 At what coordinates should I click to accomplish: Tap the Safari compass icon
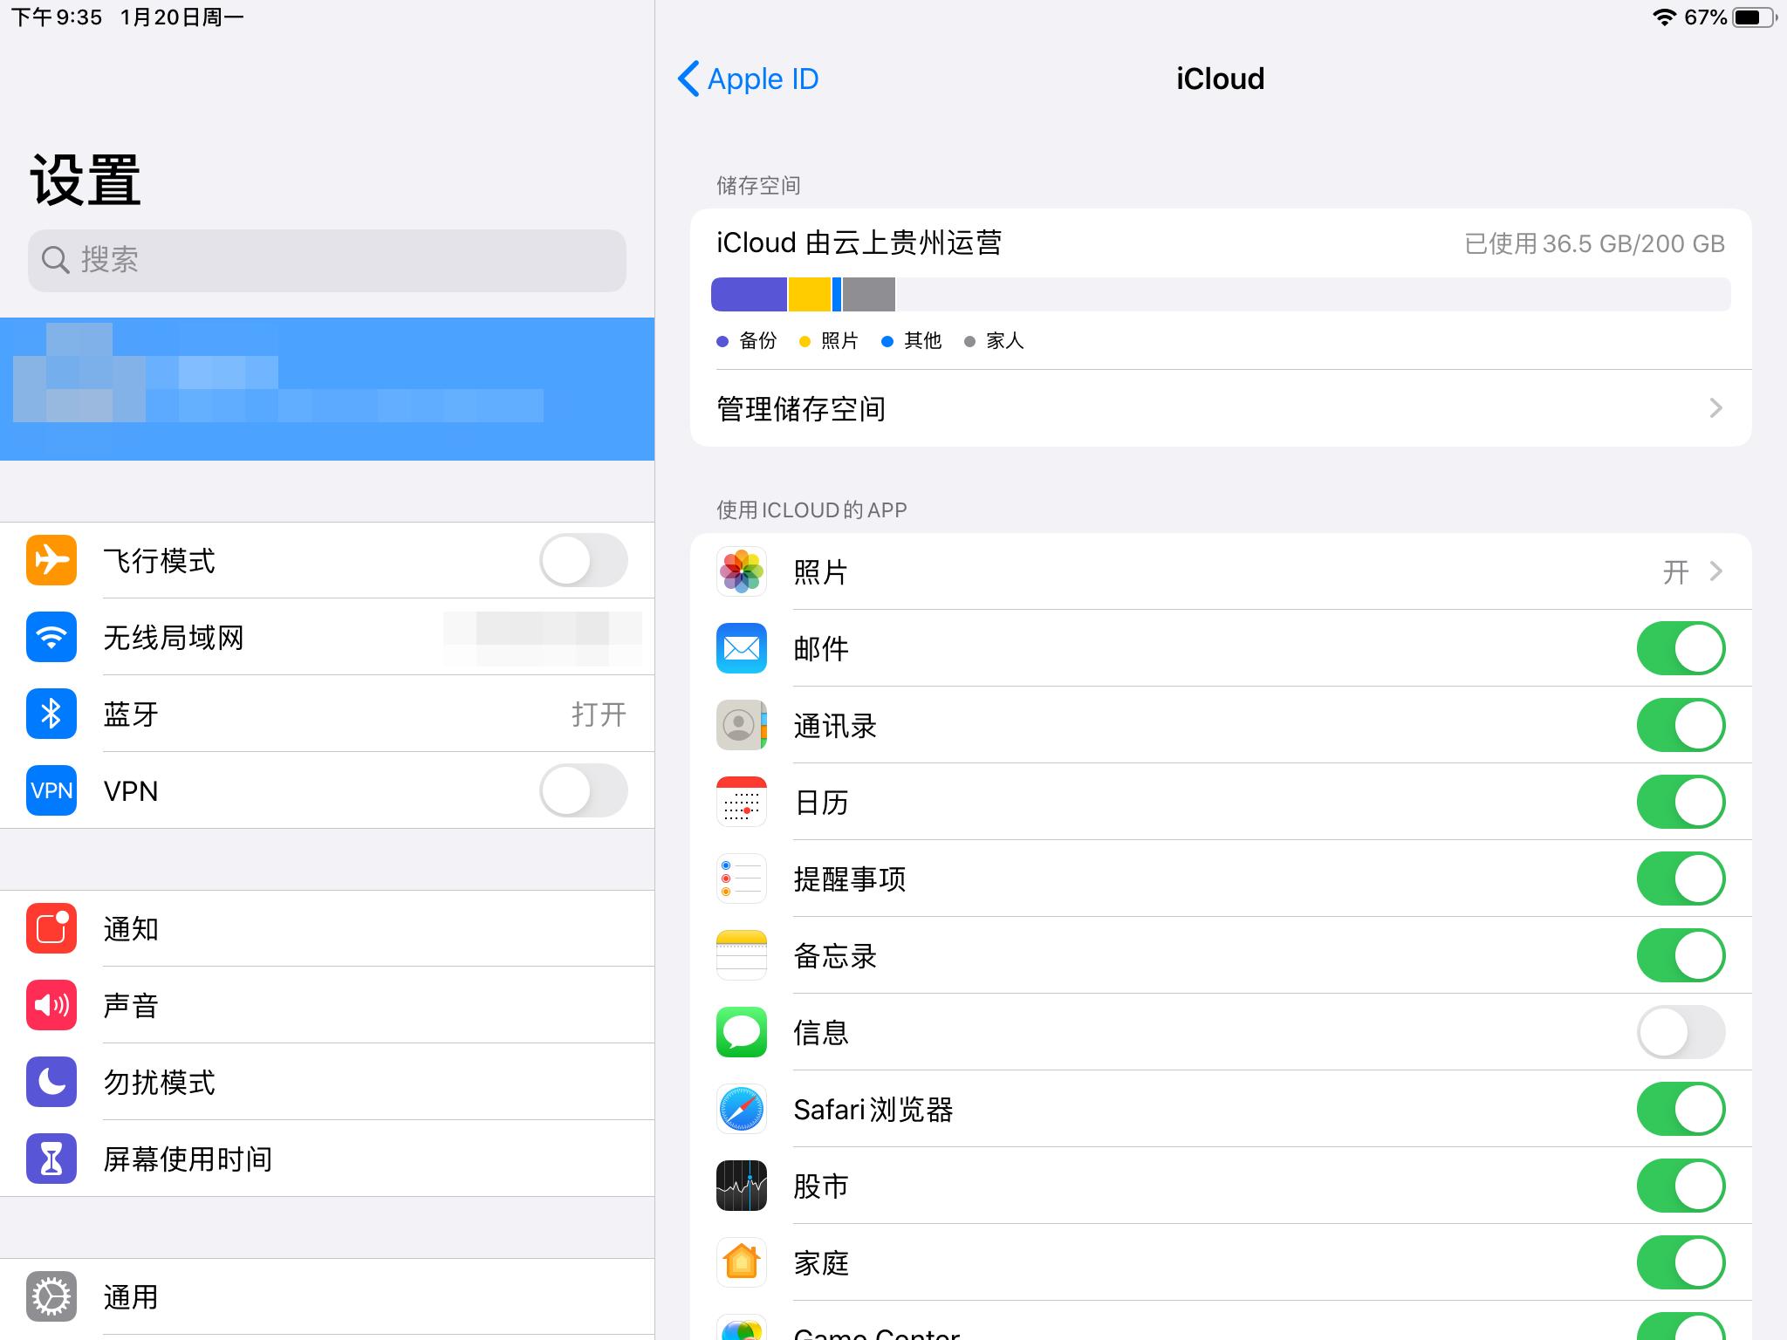click(x=741, y=1109)
